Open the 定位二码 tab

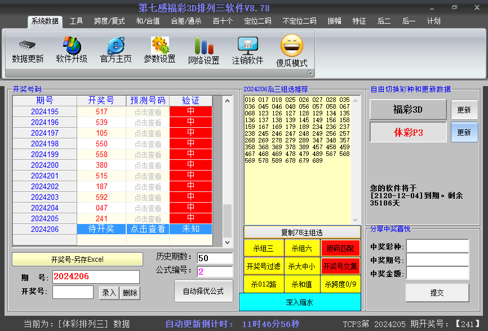pos(258,21)
